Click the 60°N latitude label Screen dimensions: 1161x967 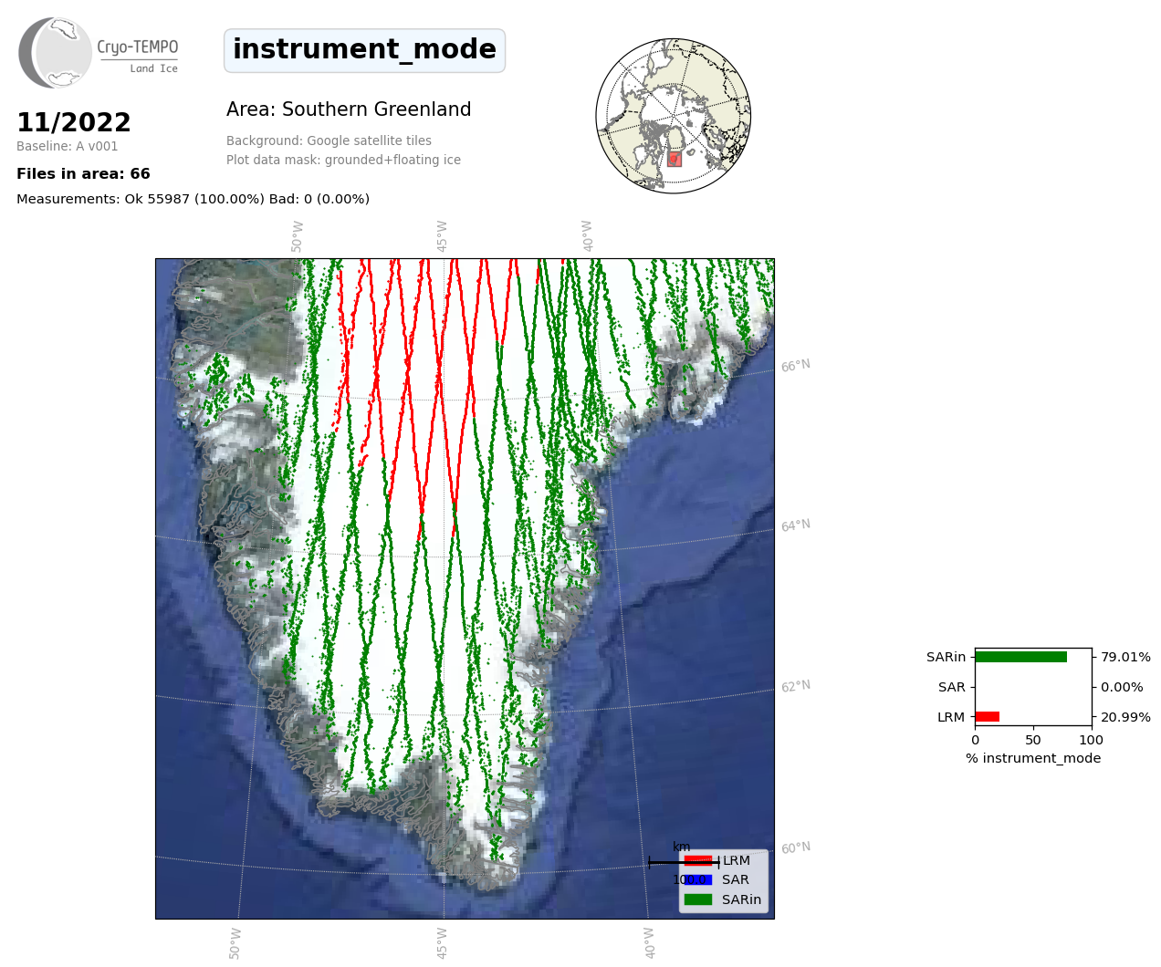796,847
